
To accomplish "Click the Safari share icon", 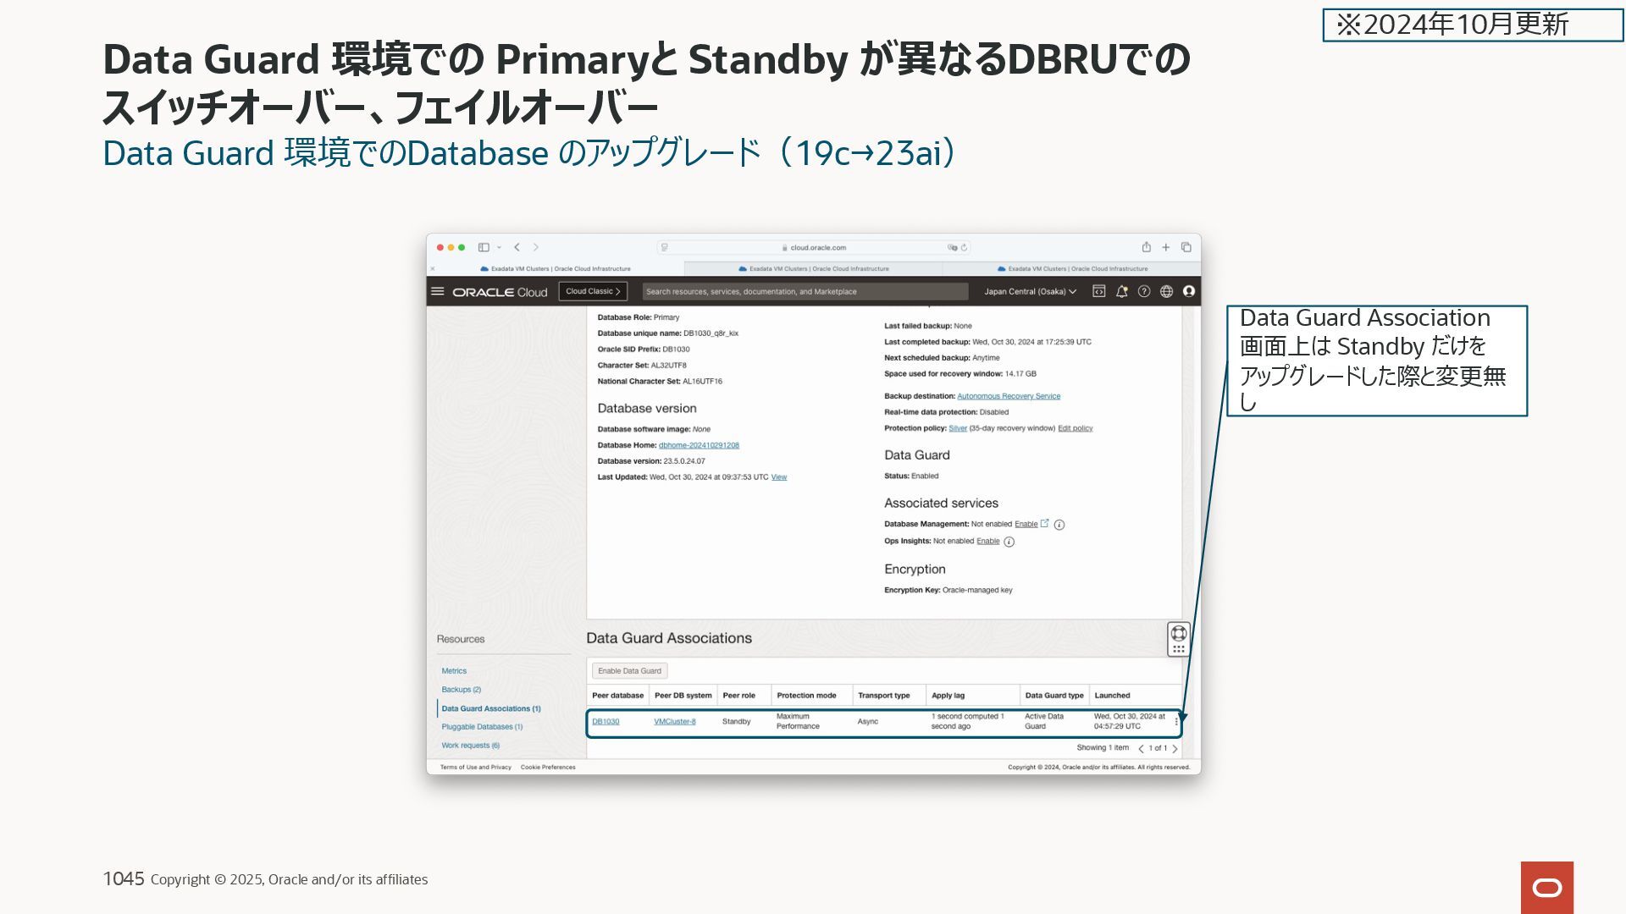I will point(1146,247).
